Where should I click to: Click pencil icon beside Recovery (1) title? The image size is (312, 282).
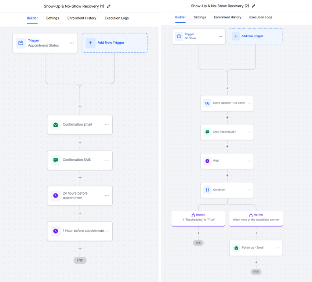109,6
